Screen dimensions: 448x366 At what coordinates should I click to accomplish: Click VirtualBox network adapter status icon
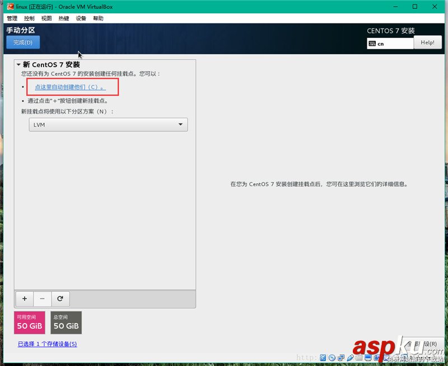point(341,358)
